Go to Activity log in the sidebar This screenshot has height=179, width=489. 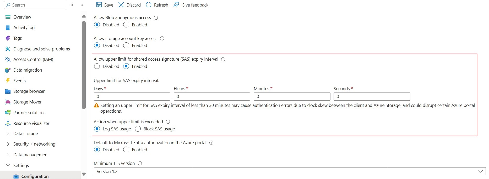24,27
